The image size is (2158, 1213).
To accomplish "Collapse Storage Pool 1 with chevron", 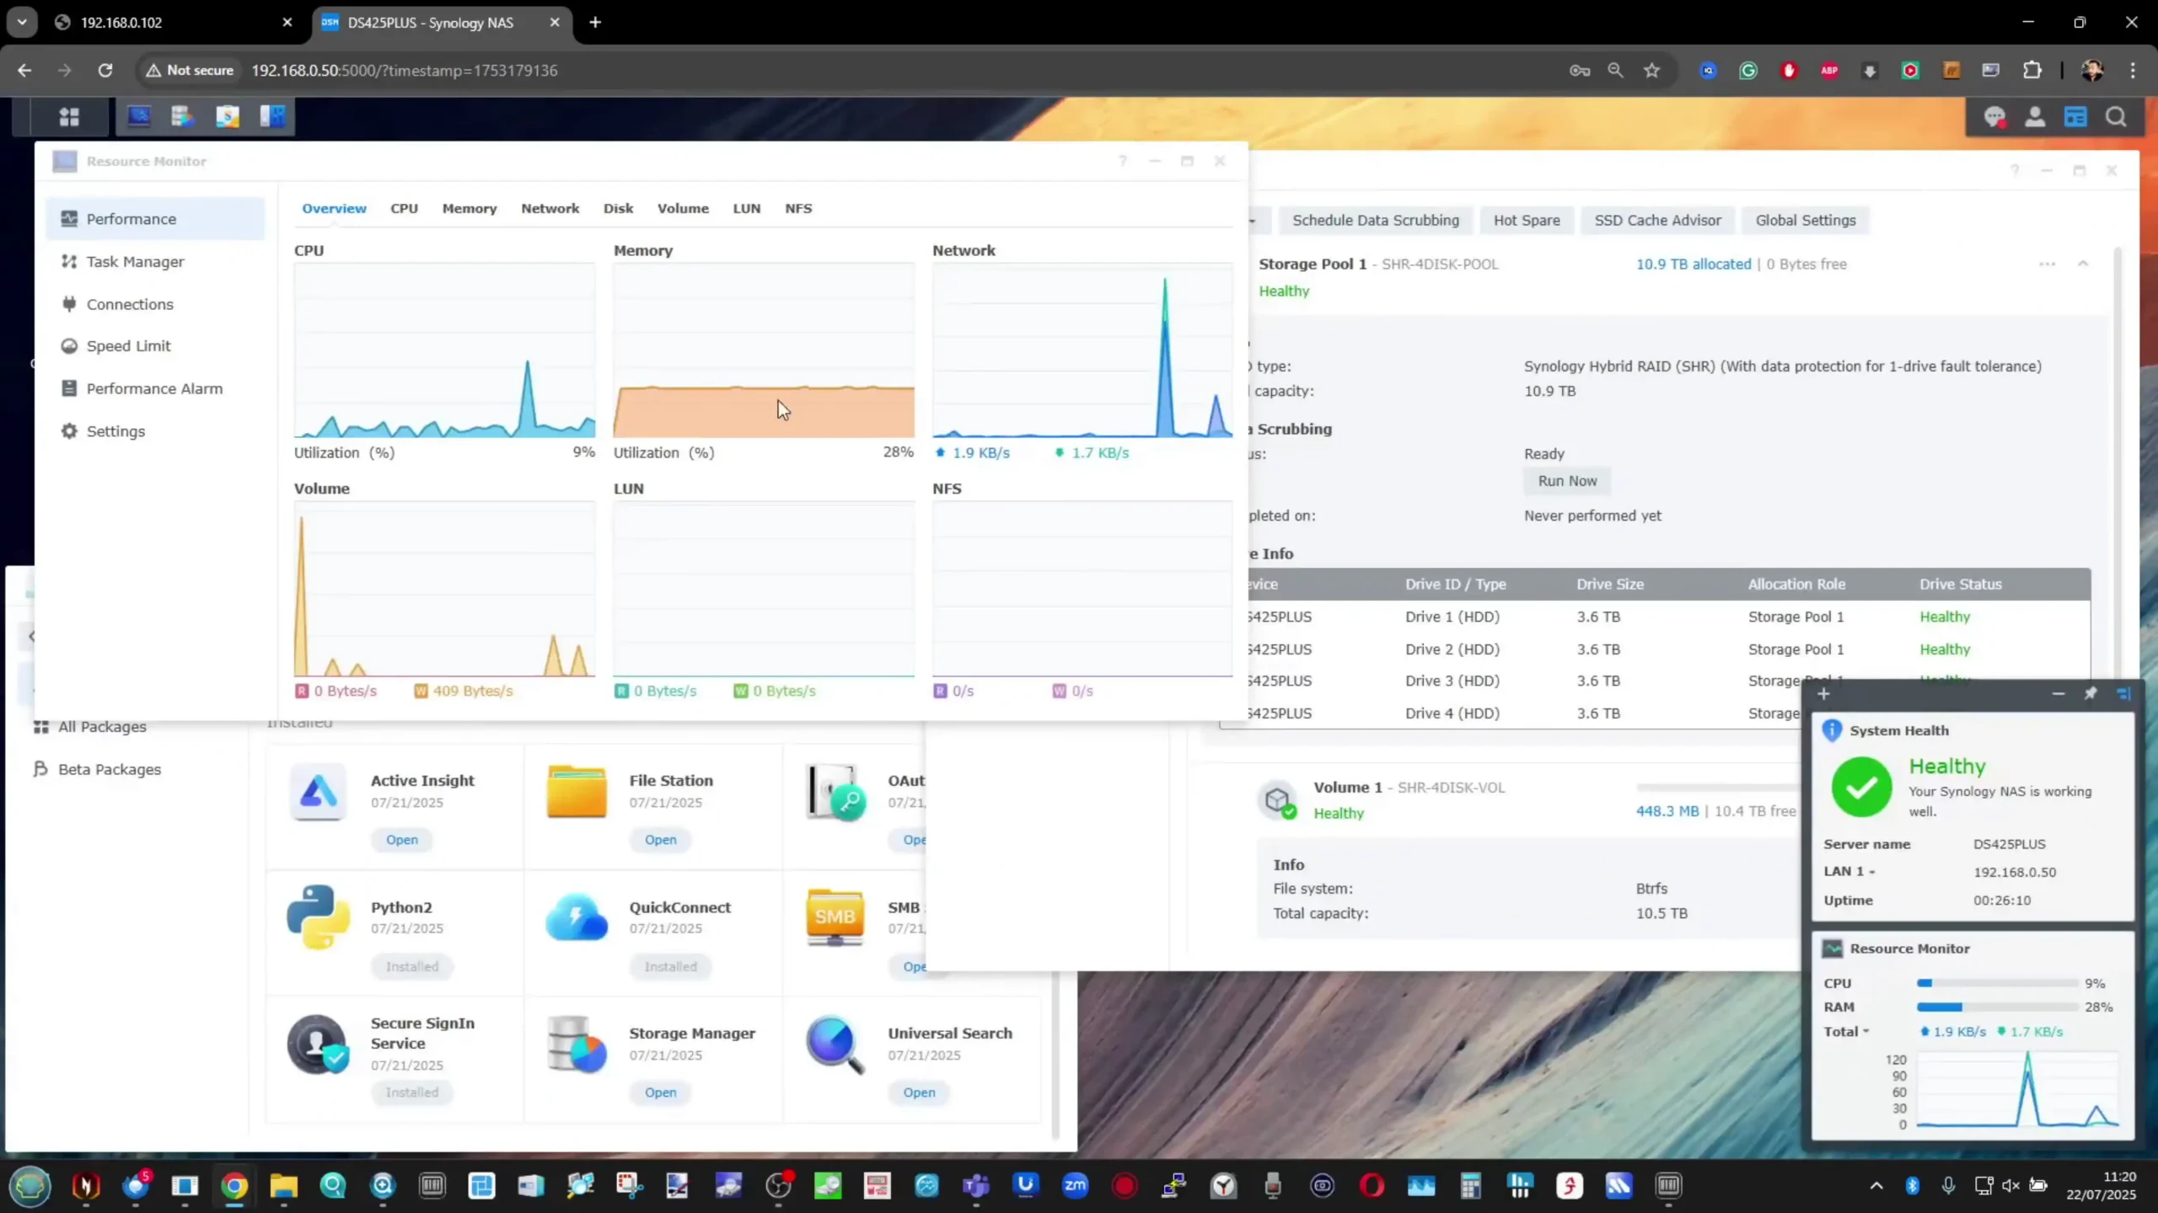I will coord(2083,264).
